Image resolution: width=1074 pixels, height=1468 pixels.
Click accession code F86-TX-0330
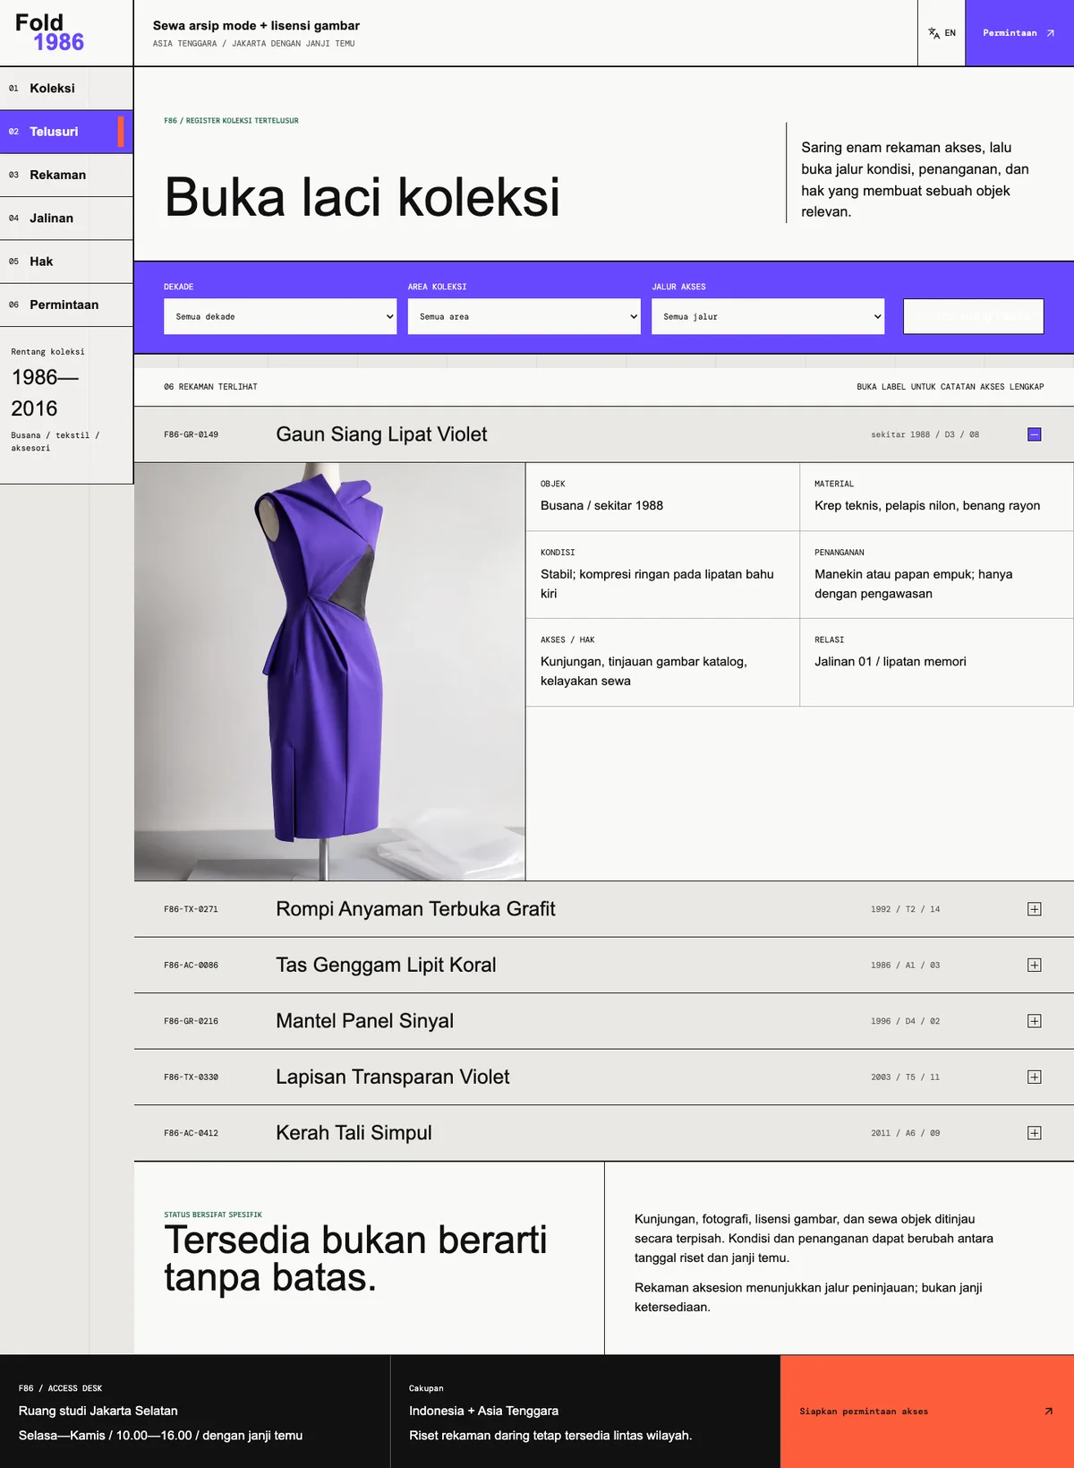pos(191,1077)
